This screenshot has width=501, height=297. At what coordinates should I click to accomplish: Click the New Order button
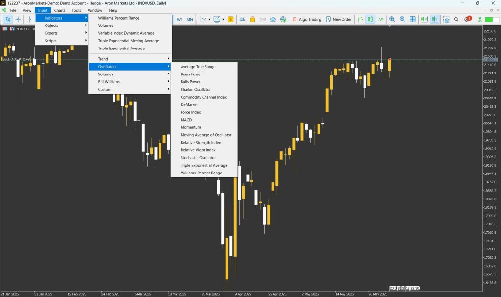(x=339, y=19)
